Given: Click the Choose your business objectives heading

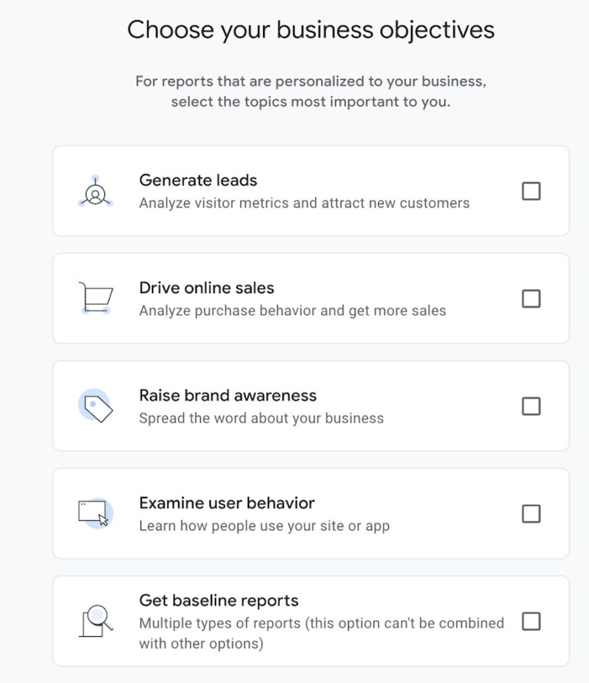Looking at the screenshot, I should 311,29.
